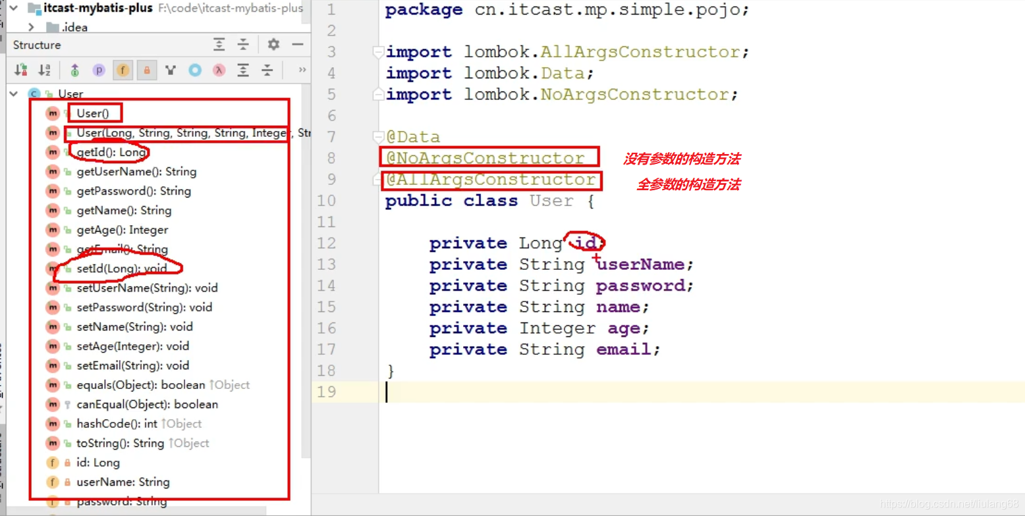1025x516 pixels.
Task: Fold annotations at line 7 @Data
Action: (378, 137)
